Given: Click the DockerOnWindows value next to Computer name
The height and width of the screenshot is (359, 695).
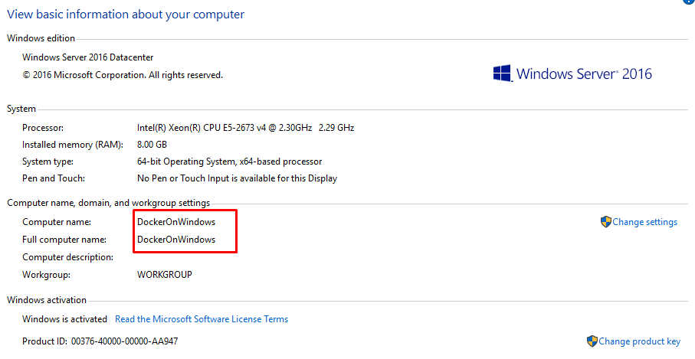Looking at the screenshot, I should (176, 222).
